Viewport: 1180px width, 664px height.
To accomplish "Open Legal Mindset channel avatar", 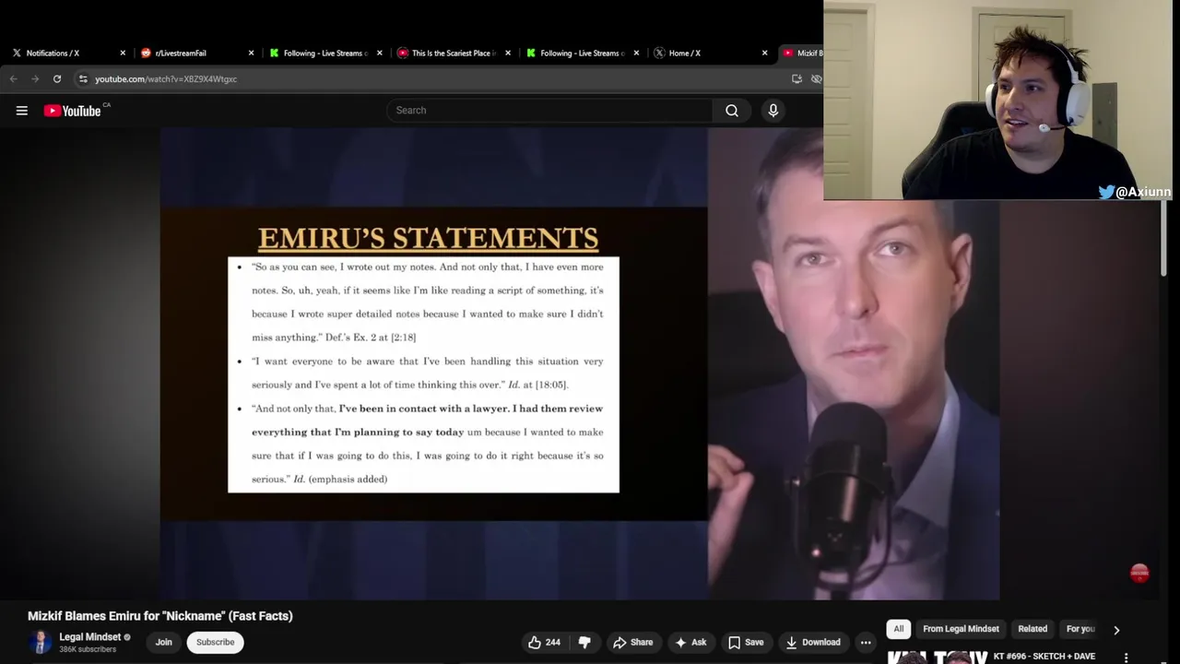I will [40, 642].
